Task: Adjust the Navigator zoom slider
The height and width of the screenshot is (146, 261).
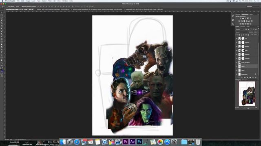Action: [x=248, y=108]
